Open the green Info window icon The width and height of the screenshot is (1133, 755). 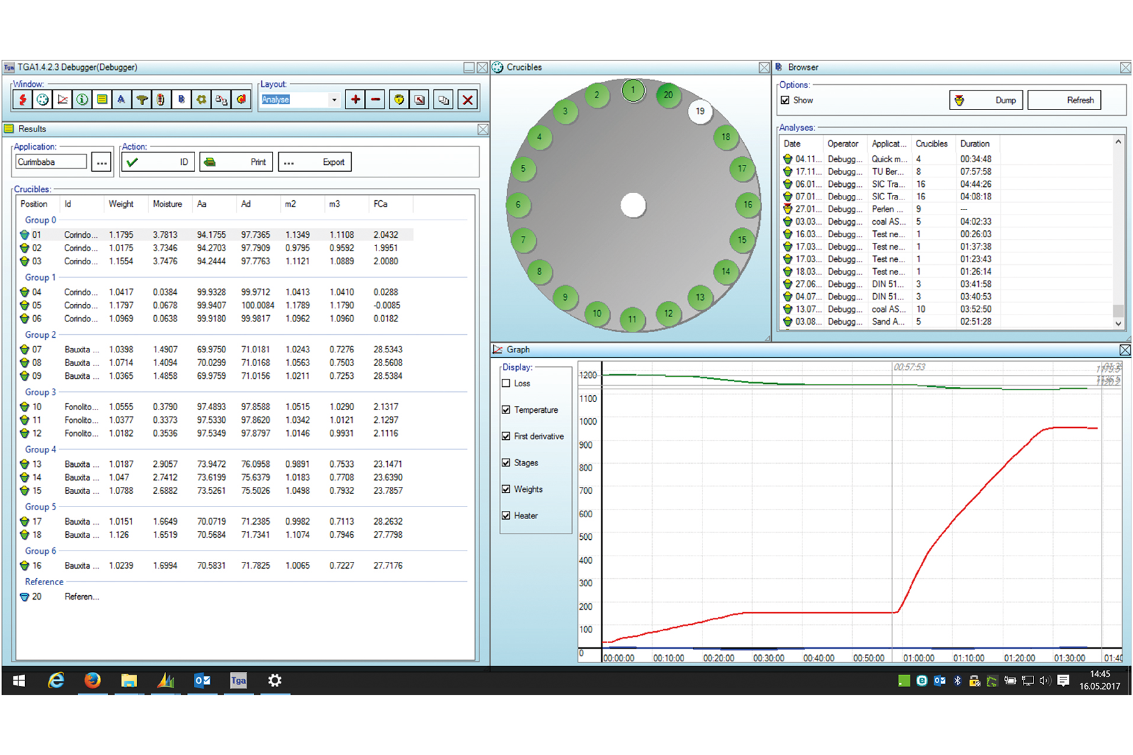82,99
